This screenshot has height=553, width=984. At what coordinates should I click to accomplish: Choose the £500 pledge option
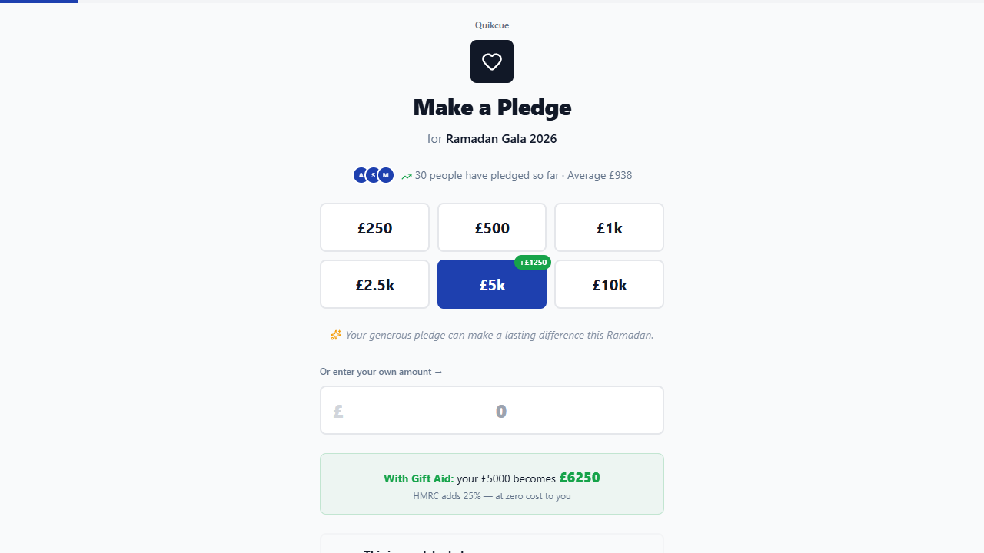click(x=492, y=227)
